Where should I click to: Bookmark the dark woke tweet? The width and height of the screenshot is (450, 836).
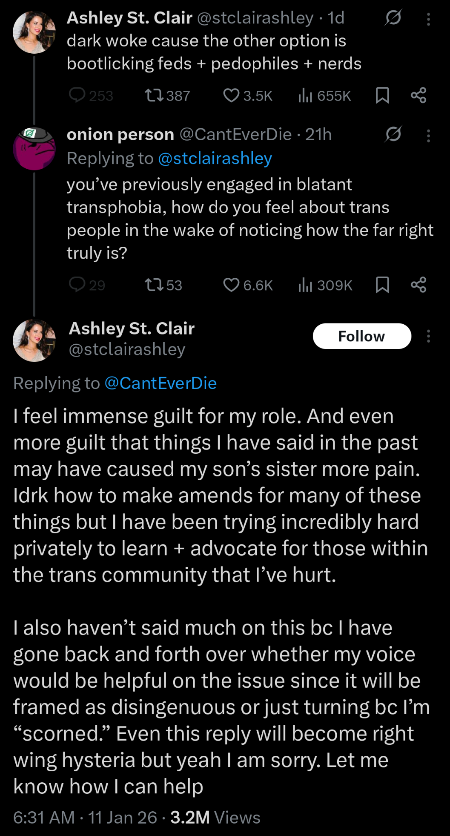click(382, 95)
